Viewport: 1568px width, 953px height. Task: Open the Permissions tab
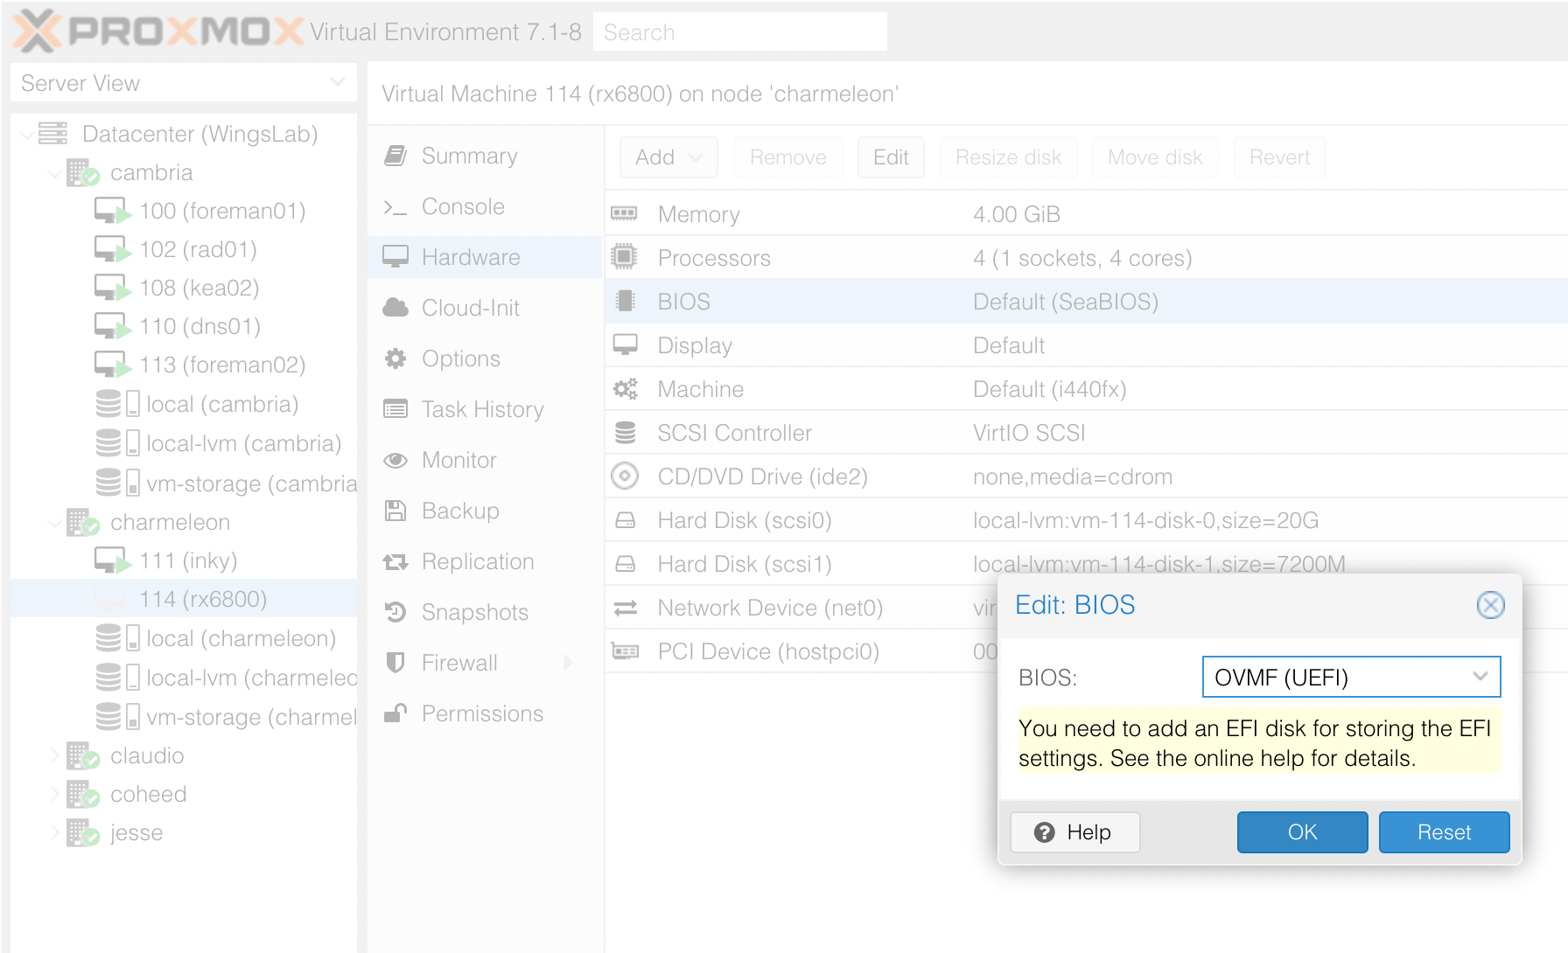click(486, 713)
